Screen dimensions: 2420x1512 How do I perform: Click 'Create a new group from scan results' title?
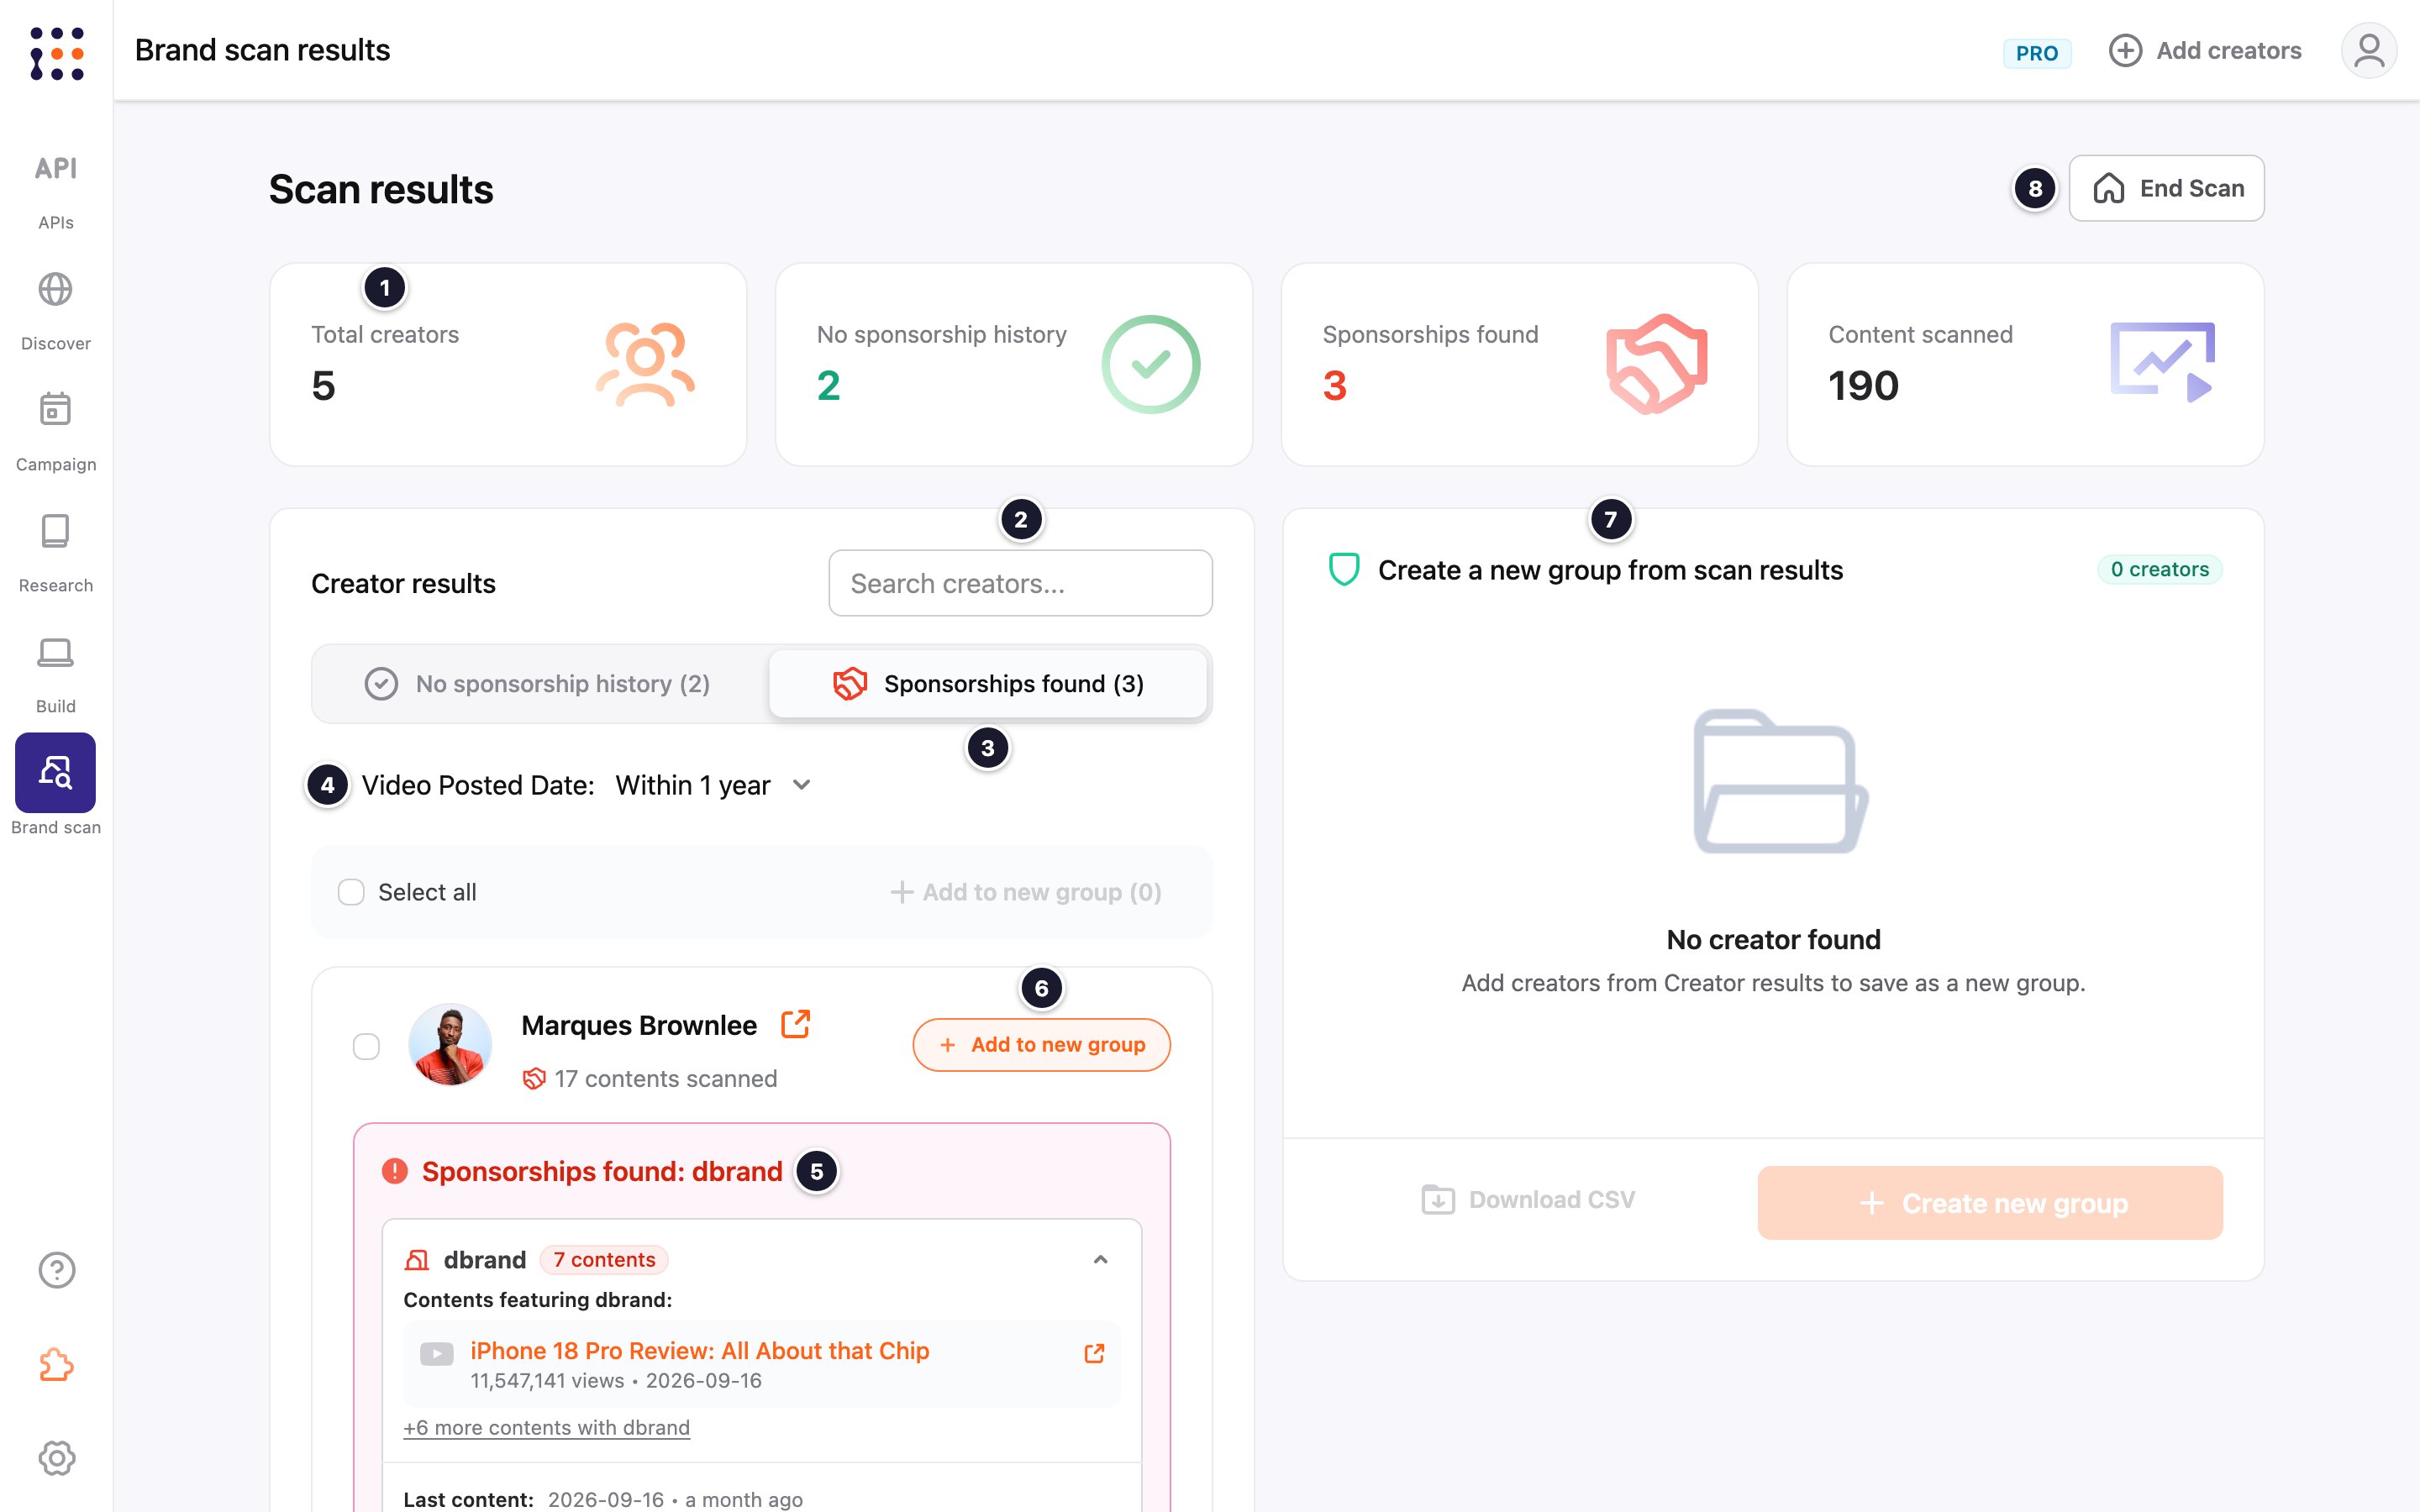click(x=1610, y=570)
